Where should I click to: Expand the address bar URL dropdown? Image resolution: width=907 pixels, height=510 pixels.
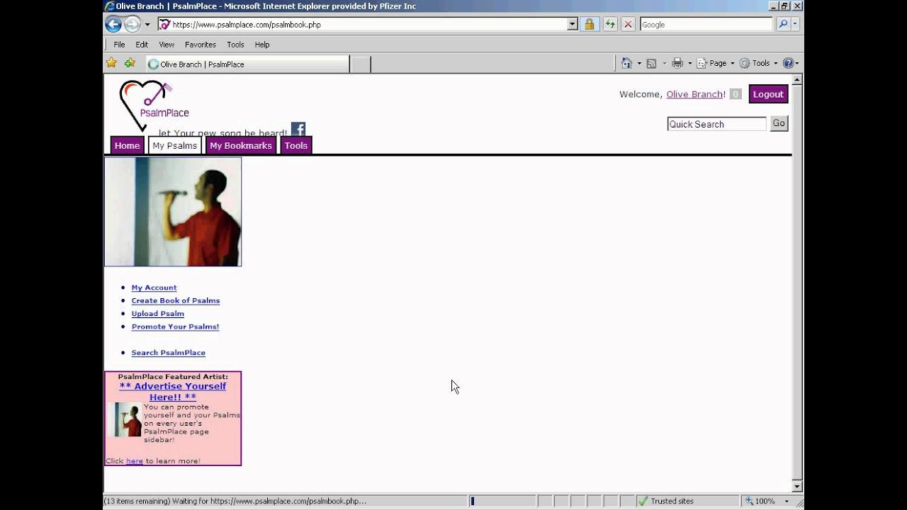(x=573, y=24)
